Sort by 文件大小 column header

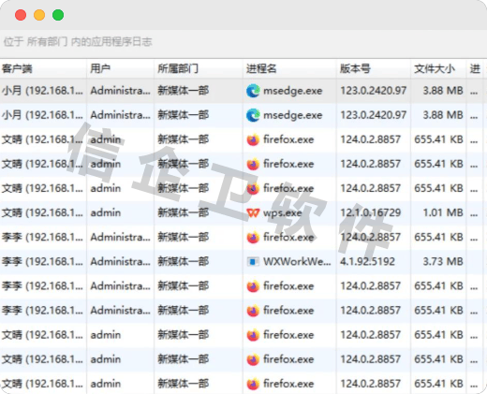pos(435,68)
